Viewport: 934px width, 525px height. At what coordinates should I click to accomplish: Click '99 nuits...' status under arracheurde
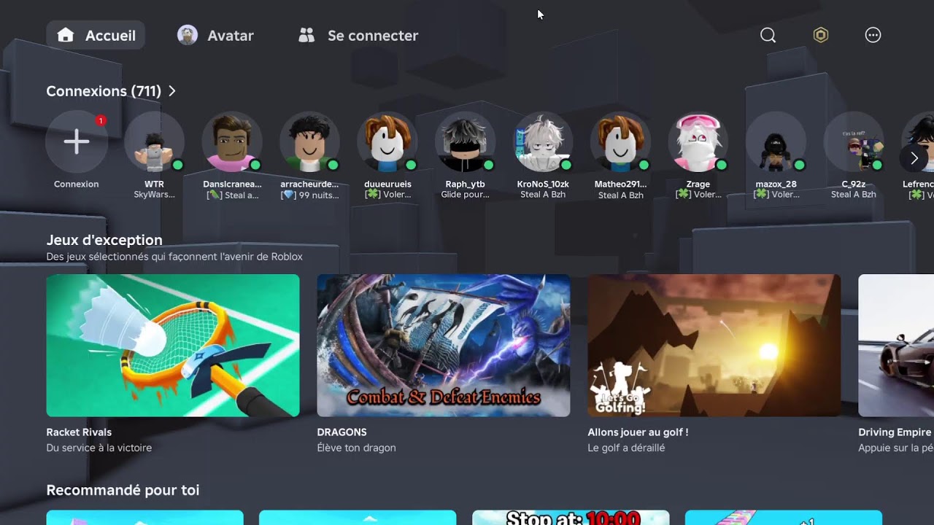tap(309, 195)
